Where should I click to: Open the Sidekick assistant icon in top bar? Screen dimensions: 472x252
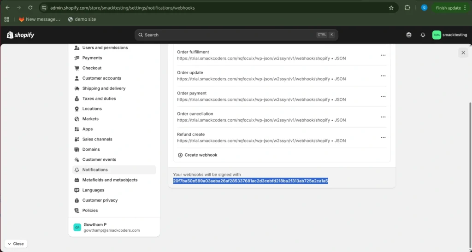pos(409,35)
